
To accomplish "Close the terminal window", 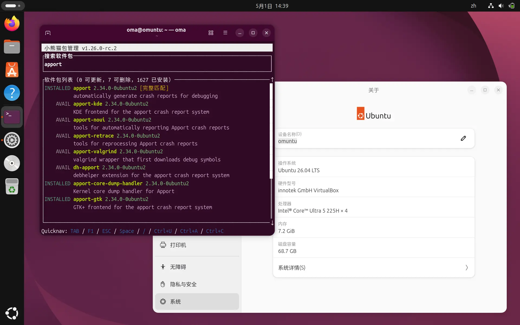I will (266, 33).
